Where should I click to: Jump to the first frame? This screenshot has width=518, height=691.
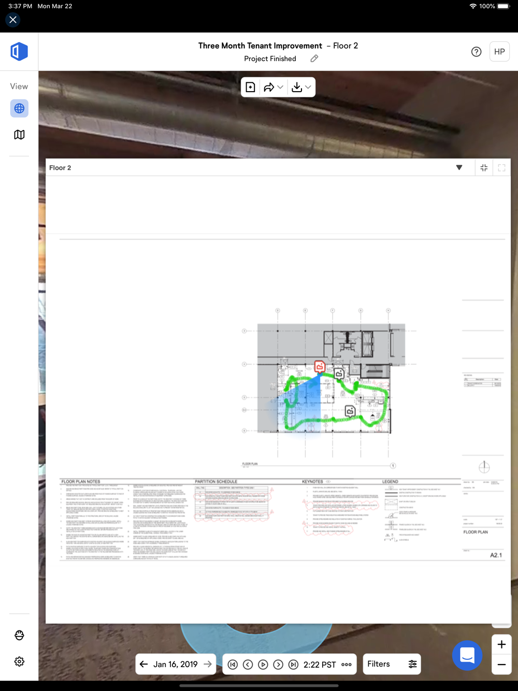point(233,664)
